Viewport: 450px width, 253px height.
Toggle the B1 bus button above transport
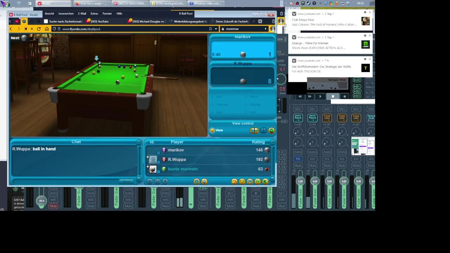(357, 86)
